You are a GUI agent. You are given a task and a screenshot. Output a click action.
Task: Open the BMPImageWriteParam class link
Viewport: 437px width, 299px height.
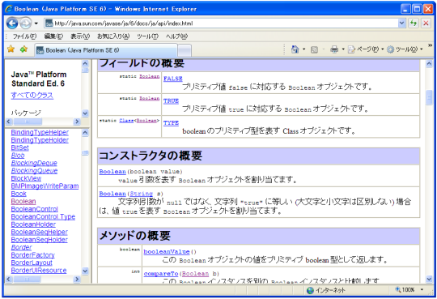tap(45, 186)
